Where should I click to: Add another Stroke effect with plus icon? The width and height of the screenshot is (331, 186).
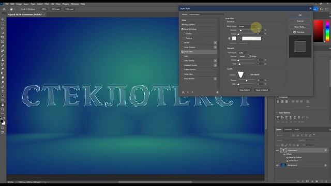click(x=215, y=42)
